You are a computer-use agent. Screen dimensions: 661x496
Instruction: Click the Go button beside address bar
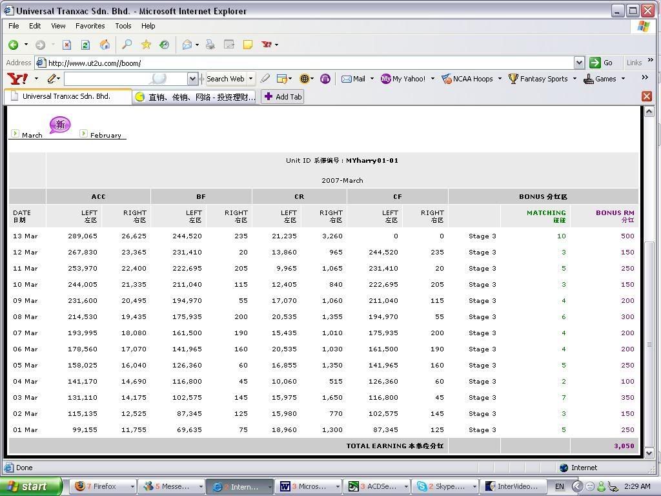[x=602, y=63]
